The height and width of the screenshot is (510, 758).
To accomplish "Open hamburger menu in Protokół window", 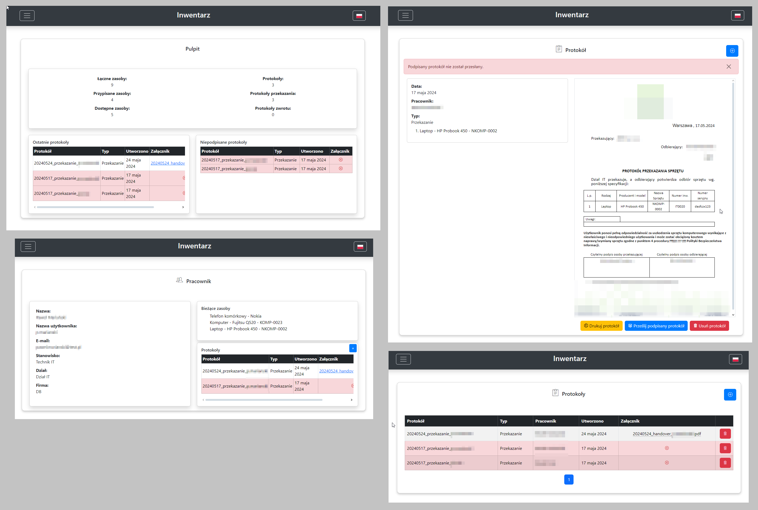I will pyautogui.click(x=405, y=15).
